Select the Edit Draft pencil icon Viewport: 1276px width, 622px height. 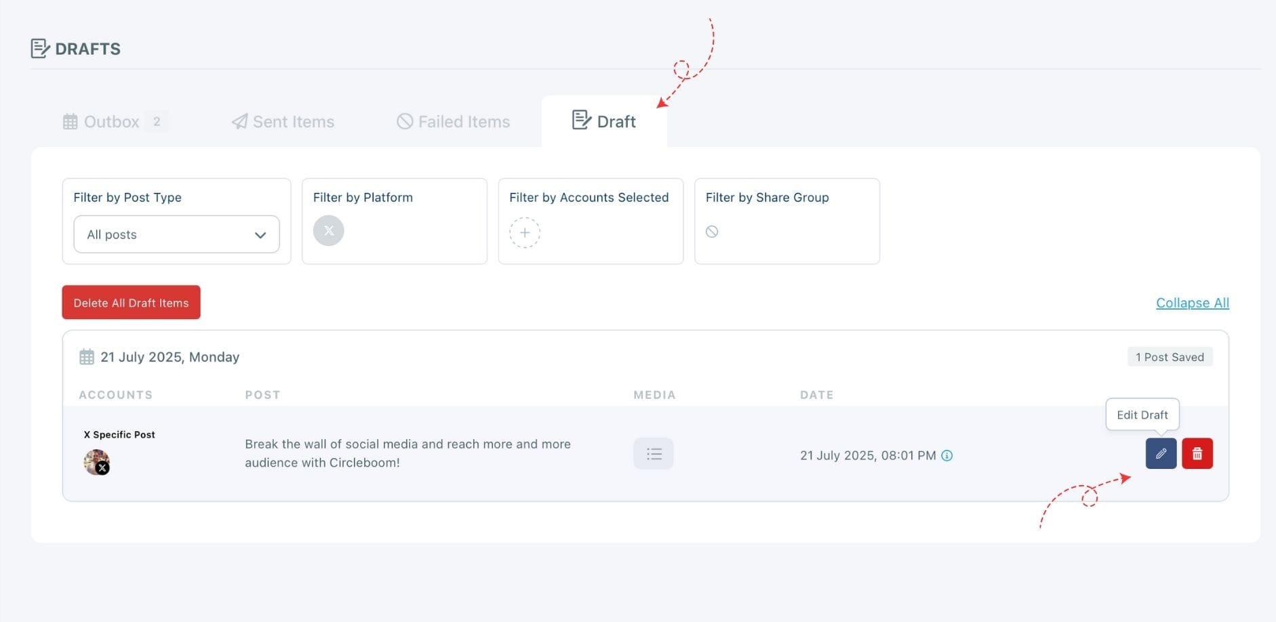click(x=1161, y=453)
